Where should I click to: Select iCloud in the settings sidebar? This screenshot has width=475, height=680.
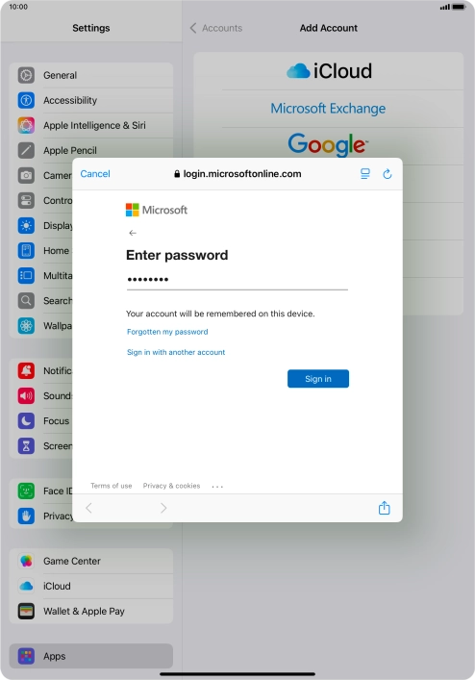[x=91, y=586]
